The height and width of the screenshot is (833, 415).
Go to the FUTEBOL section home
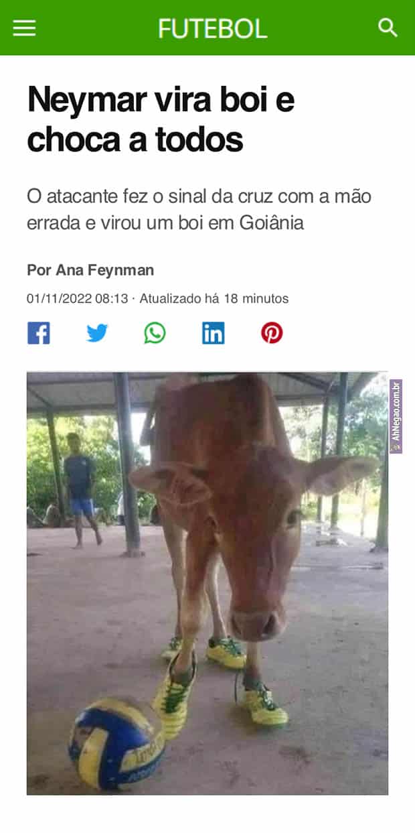[213, 28]
